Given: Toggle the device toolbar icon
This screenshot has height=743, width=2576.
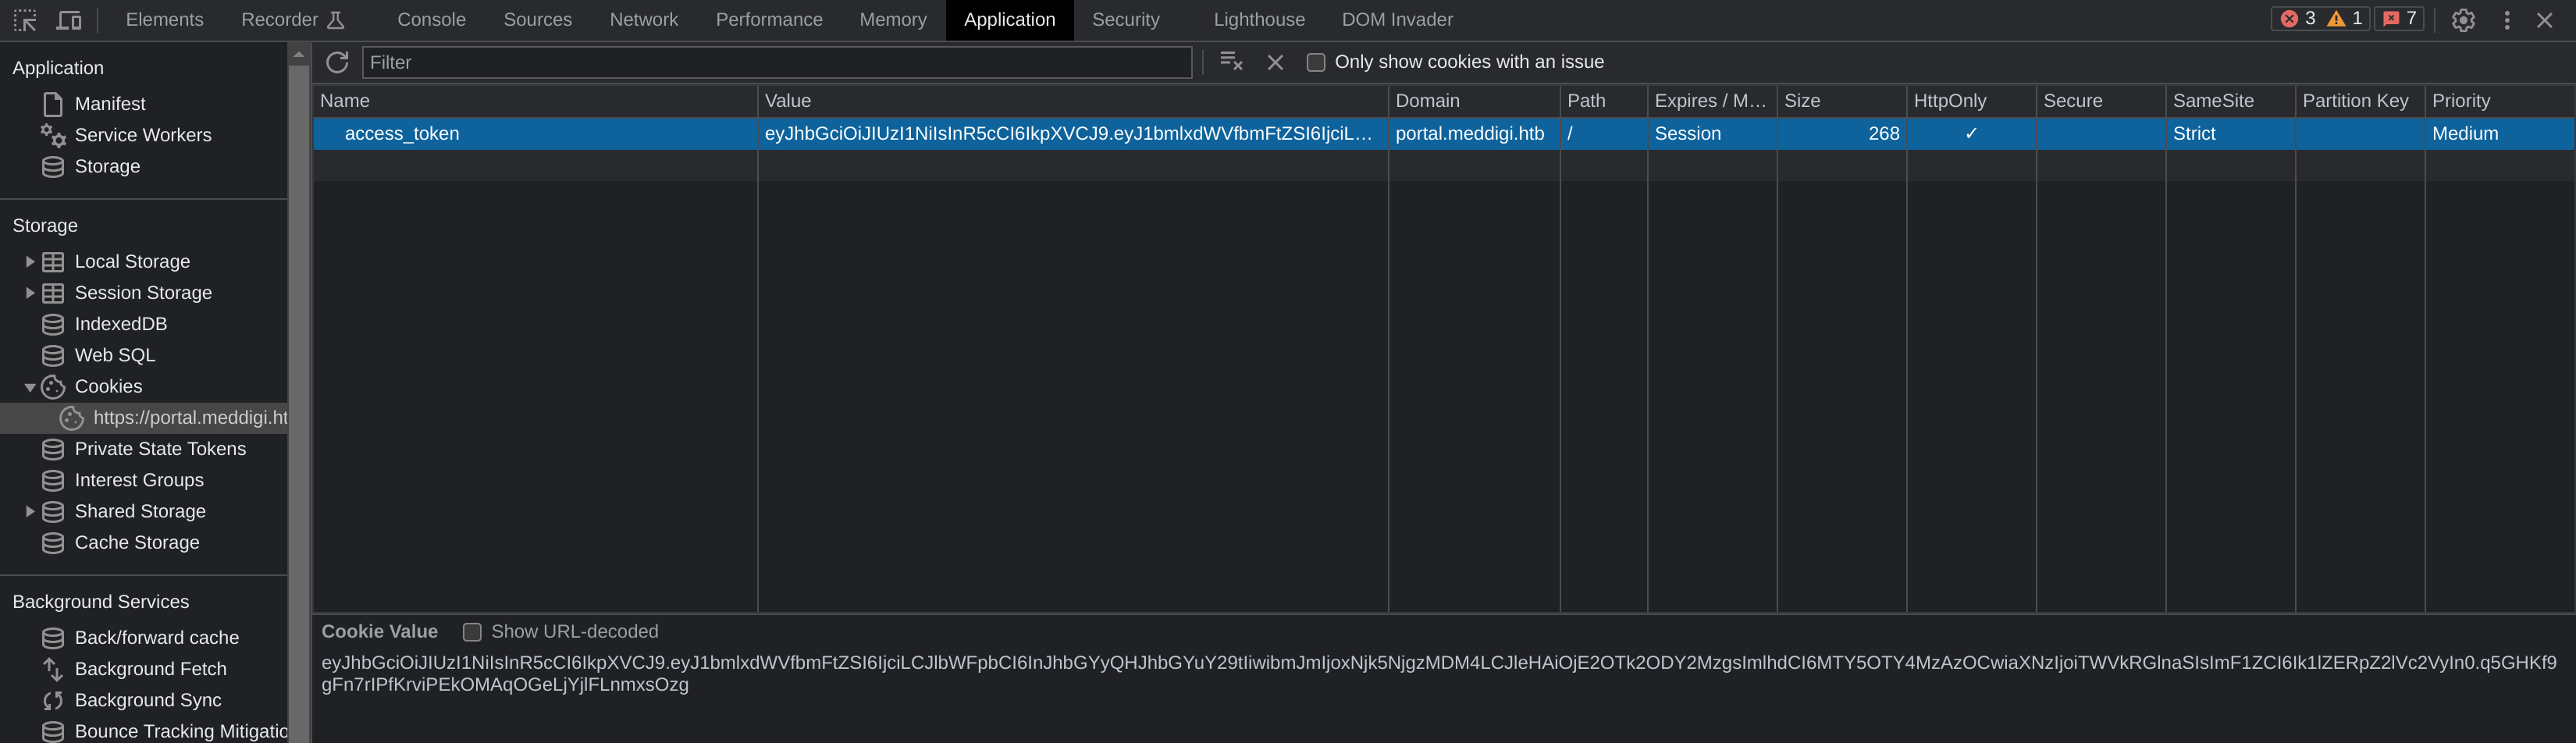Looking at the screenshot, I should (x=69, y=20).
